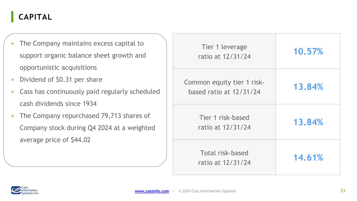Click the plus bullet before repurchased 79,713 shares
The image size is (357, 201).
[x=13, y=116]
